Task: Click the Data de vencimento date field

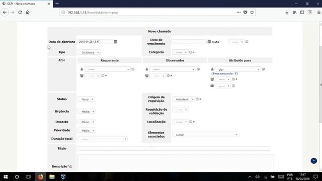Action: (189, 42)
